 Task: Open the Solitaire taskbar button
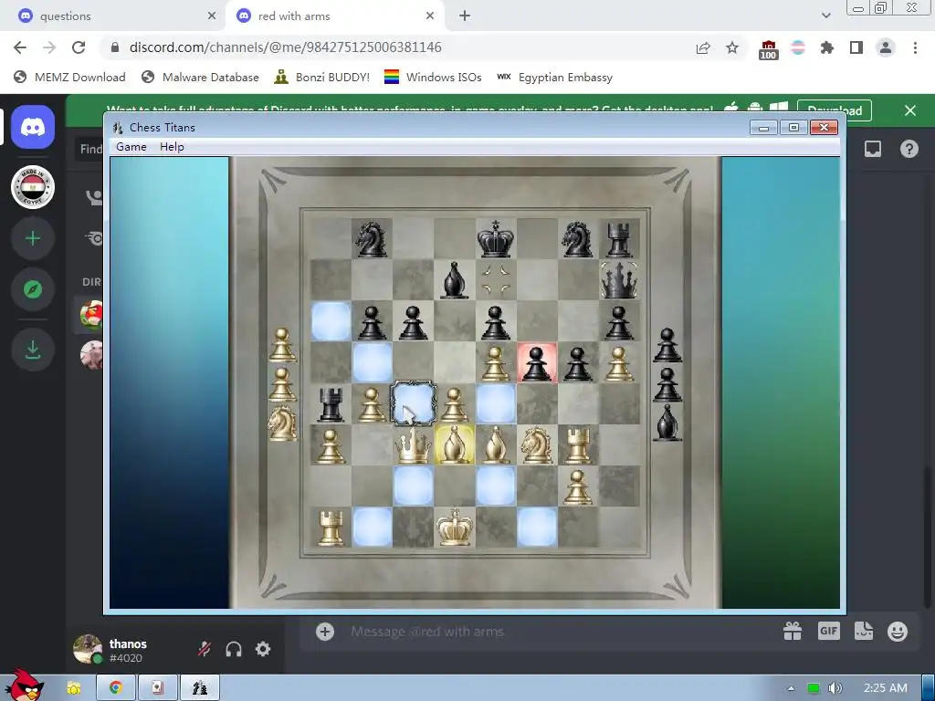[x=157, y=688]
